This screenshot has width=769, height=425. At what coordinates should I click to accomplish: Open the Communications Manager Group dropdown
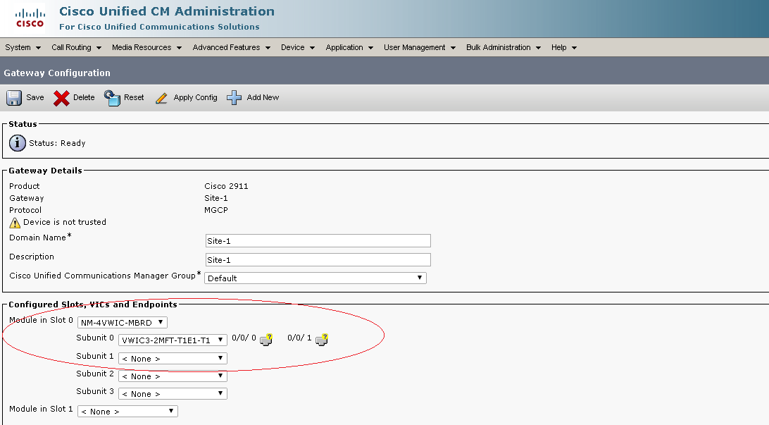pyautogui.click(x=315, y=278)
